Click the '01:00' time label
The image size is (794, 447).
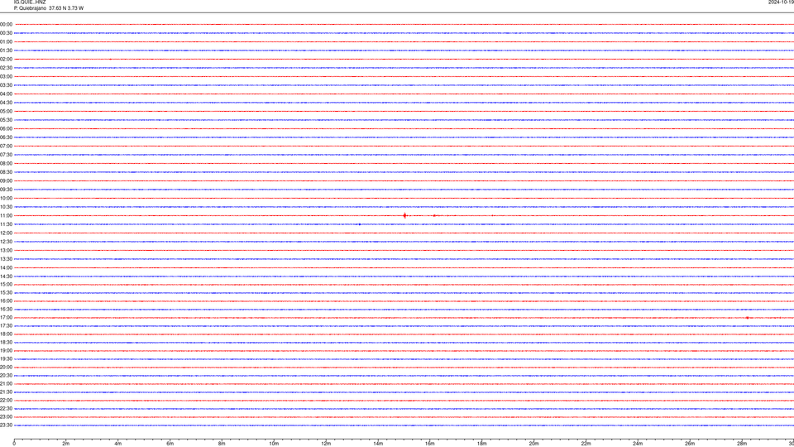[6, 42]
